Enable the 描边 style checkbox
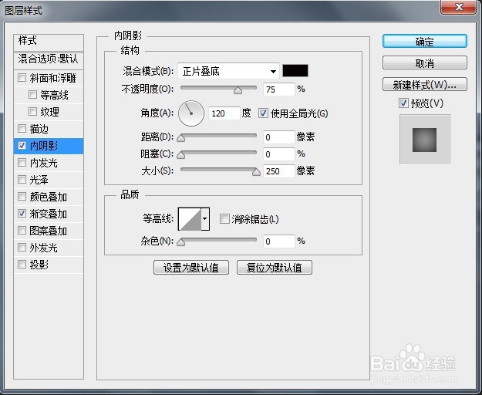This screenshot has height=395, width=482. tap(22, 129)
